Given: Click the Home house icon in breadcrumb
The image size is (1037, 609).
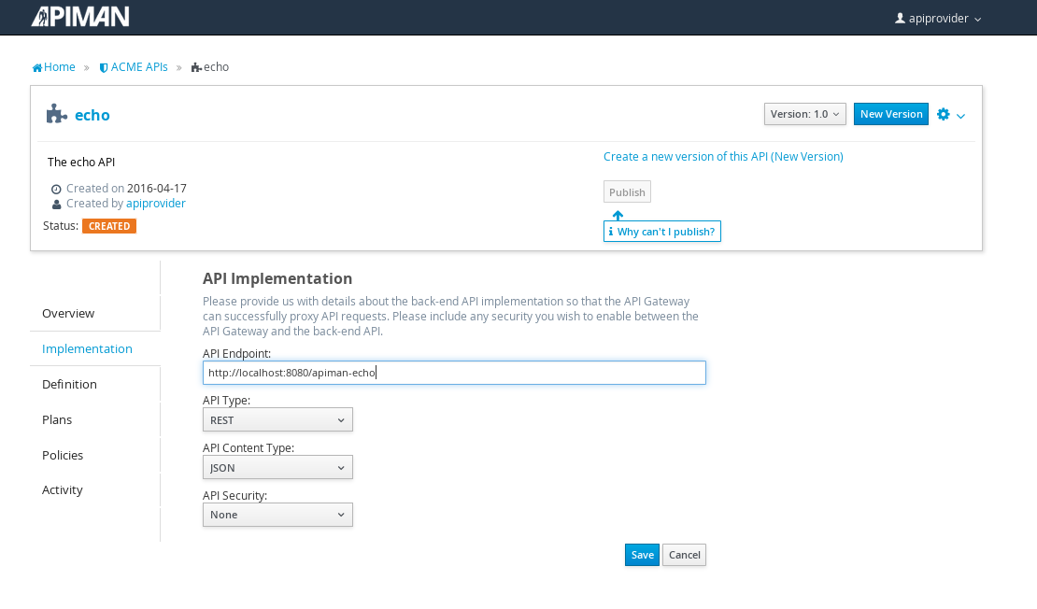Looking at the screenshot, I should coord(37,67).
